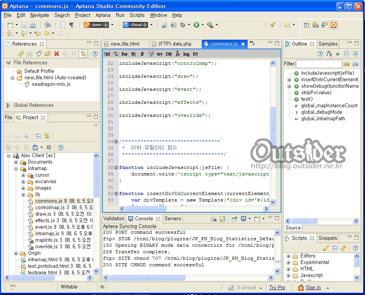Open References panel help icon
This screenshot has height=295, width=365.
(x=95, y=54)
